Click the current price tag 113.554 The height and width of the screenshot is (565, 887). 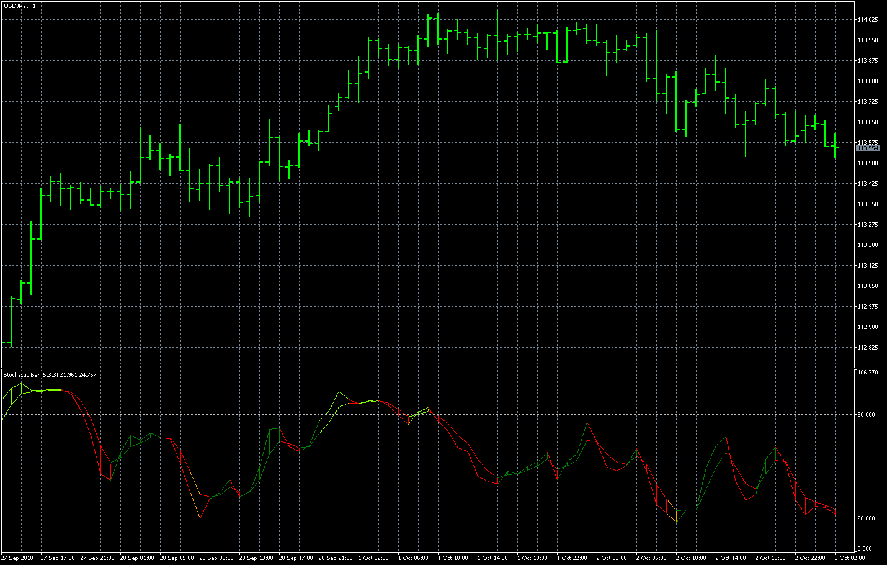pyautogui.click(x=868, y=148)
